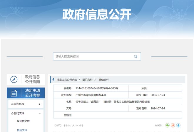Click the keyword search input field
The image size is (194, 132).
[97, 56]
